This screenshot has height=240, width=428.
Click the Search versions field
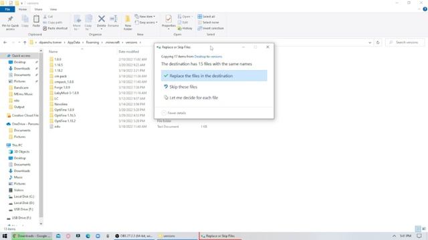(405, 43)
